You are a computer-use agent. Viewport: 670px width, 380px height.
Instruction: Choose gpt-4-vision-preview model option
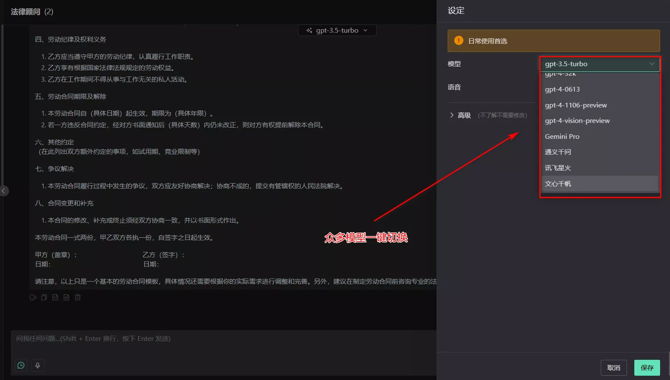tap(599, 121)
